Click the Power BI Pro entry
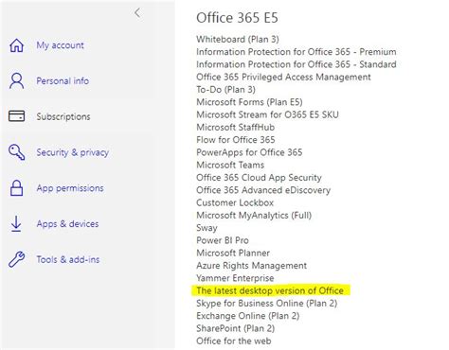449x350 pixels. click(223, 240)
